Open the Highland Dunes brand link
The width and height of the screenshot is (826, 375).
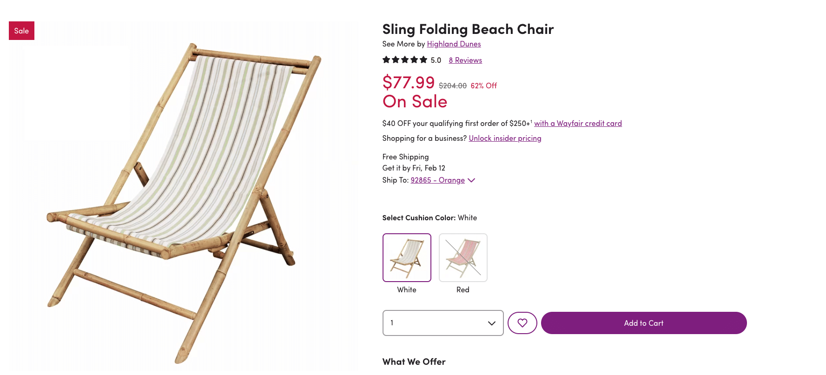(x=454, y=44)
